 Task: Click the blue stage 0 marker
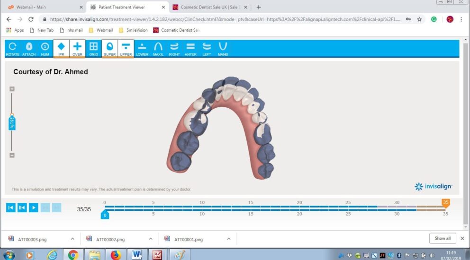click(x=105, y=215)
